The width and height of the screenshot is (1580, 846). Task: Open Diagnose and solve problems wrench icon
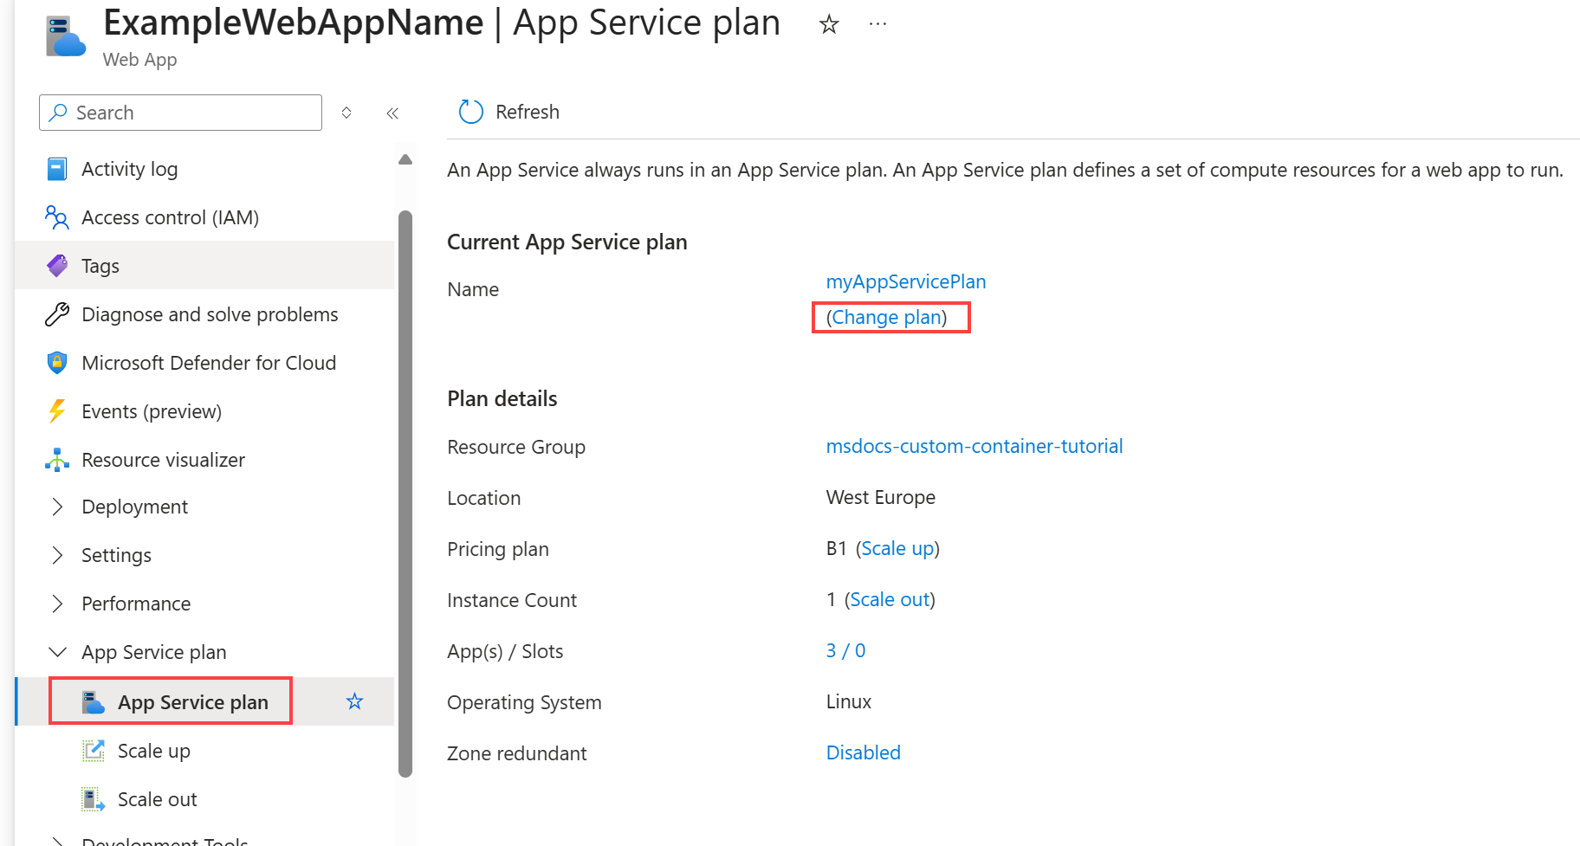[56, 313]
